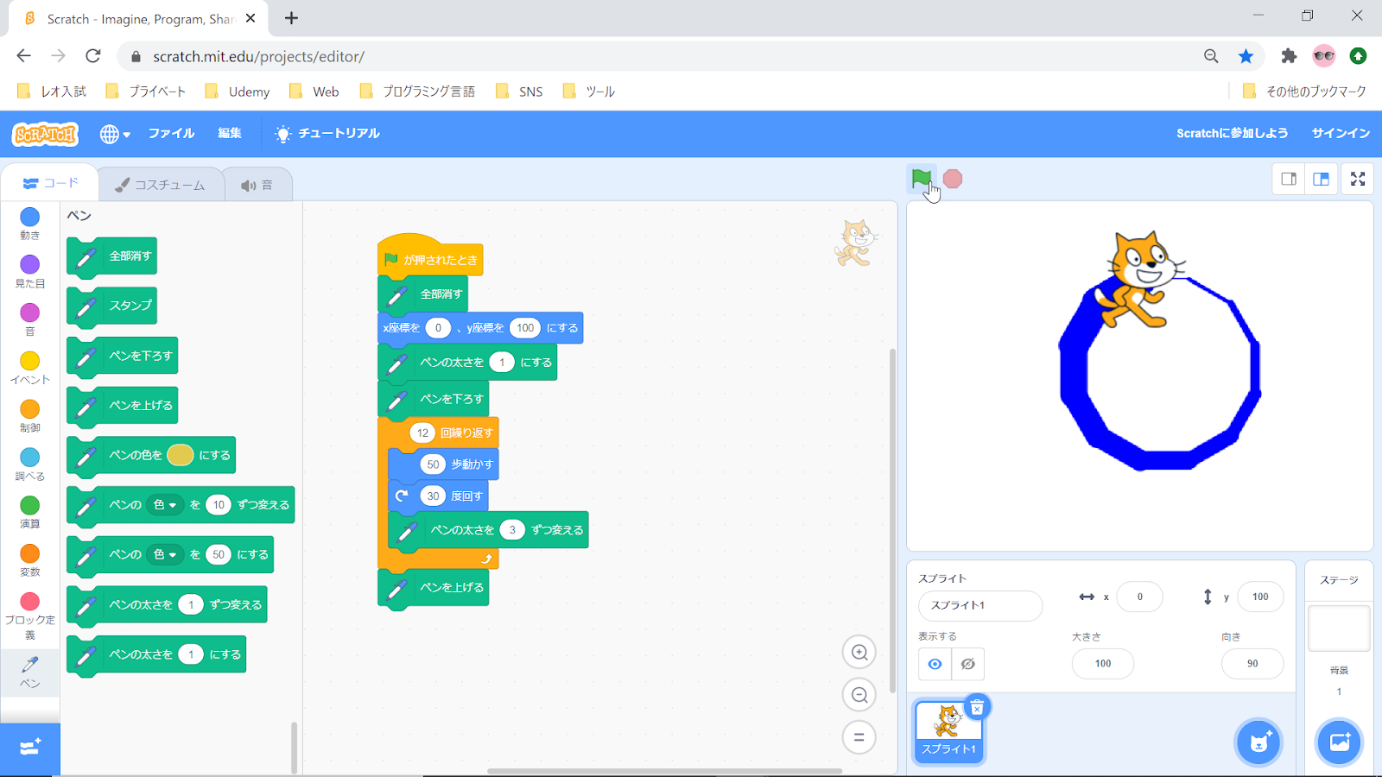Open the チュートリアル tutorials

click(x=327, y=134)
